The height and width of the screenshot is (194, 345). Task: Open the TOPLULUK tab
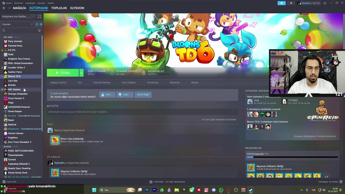59,8
